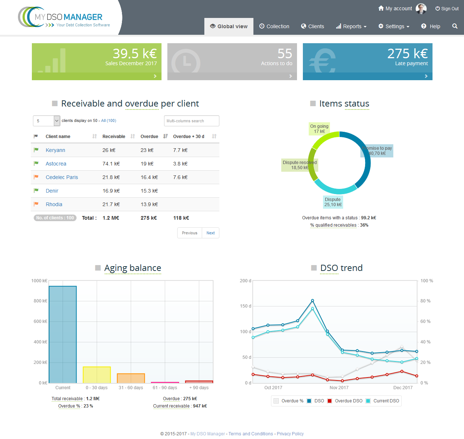This screenshot has width=464, height=439.
Task: Click the Multi-columns search field
Action: [x=192, y=121]
